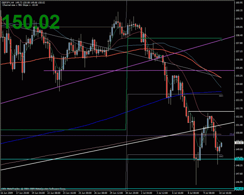The width and height of the screenshot is (244, 195).
Task: Click the '26 Jun 08:00' time axis label
Action: [x=100, y=193]
